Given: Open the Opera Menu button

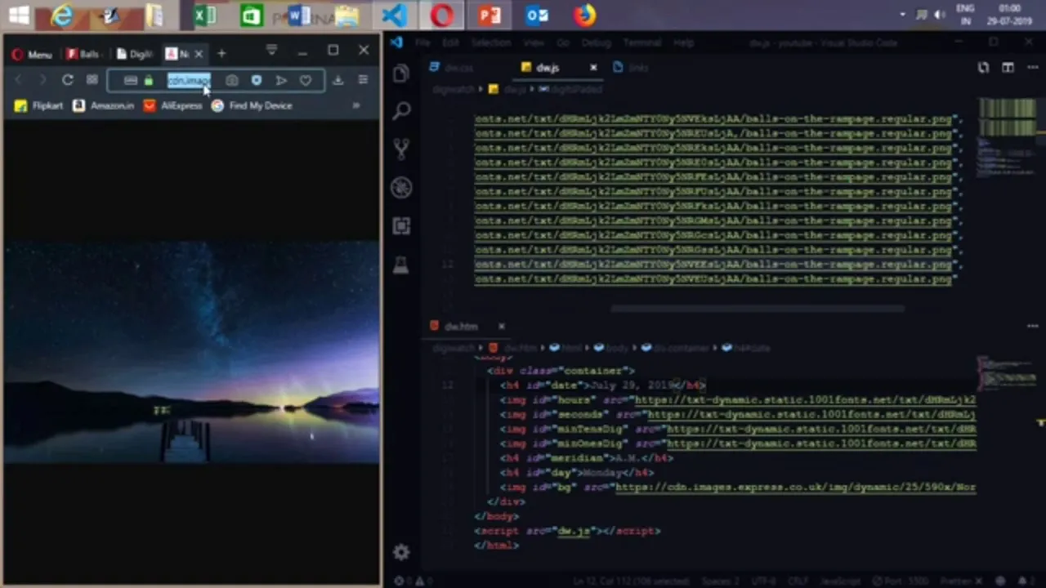Looking at the screenshot, I should (32, 55).
